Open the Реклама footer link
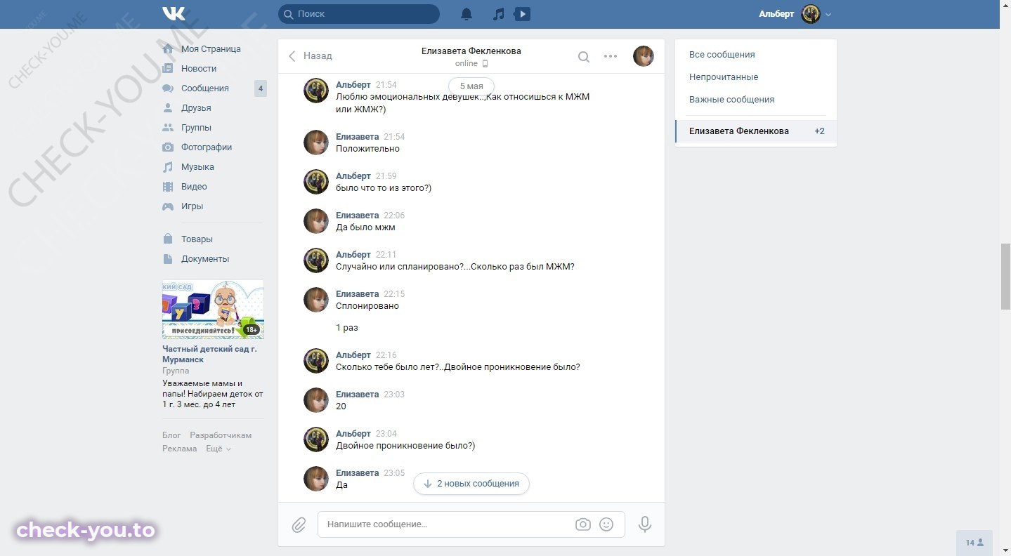Image resolution: width=1011 pixels, height=556 pixels. pos(179,449)
